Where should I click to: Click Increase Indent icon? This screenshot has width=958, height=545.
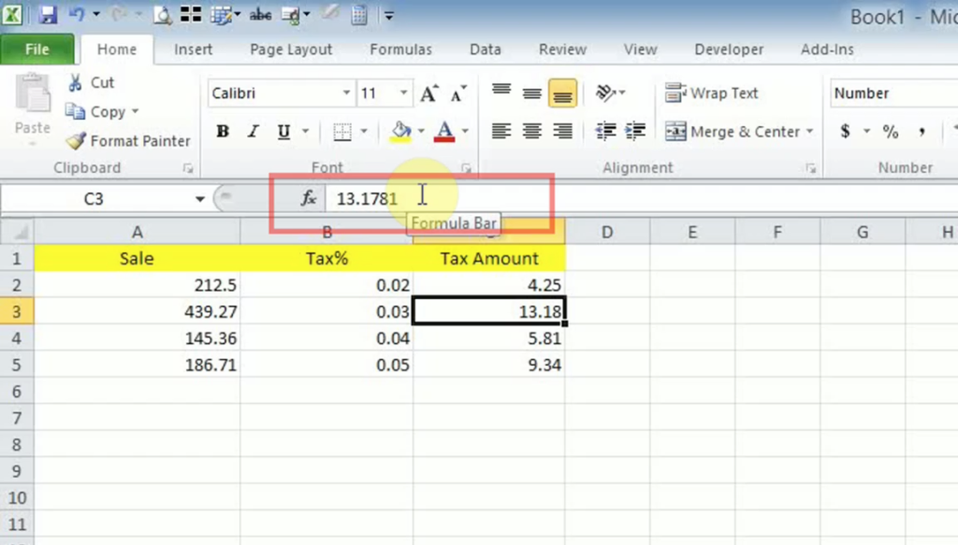(635, 131)
